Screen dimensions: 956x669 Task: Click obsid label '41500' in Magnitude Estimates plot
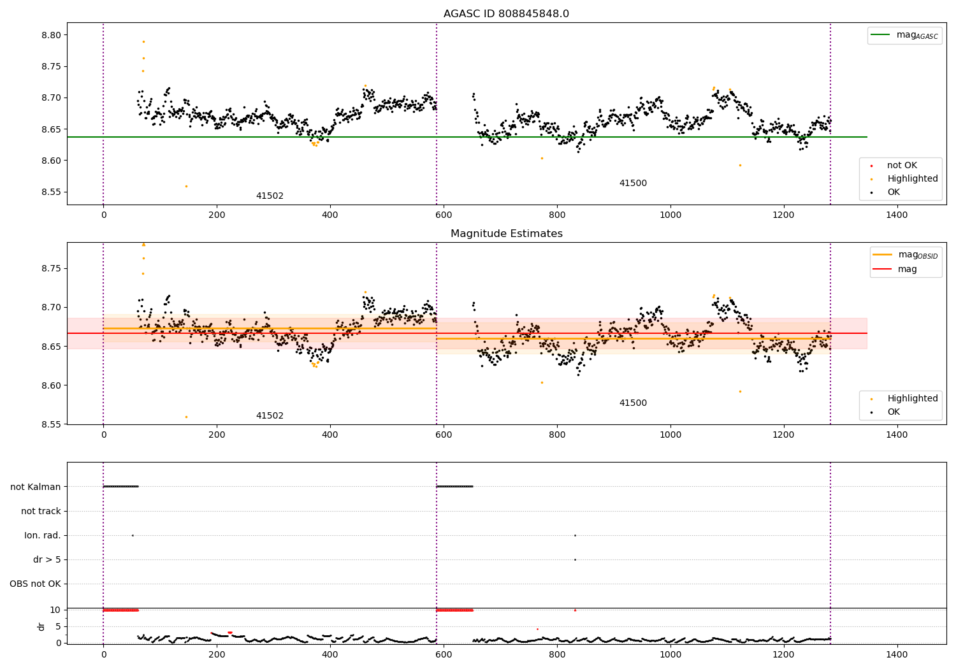(x=633, y=403)
